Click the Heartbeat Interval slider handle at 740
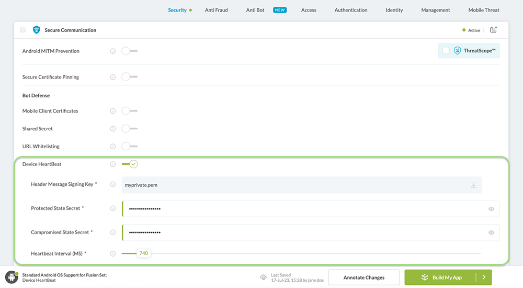523x288 pixels. pyautogui.click(x=143, y=253)
